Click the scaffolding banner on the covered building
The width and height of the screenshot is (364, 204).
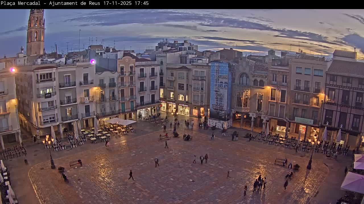(x=220, y=93)
